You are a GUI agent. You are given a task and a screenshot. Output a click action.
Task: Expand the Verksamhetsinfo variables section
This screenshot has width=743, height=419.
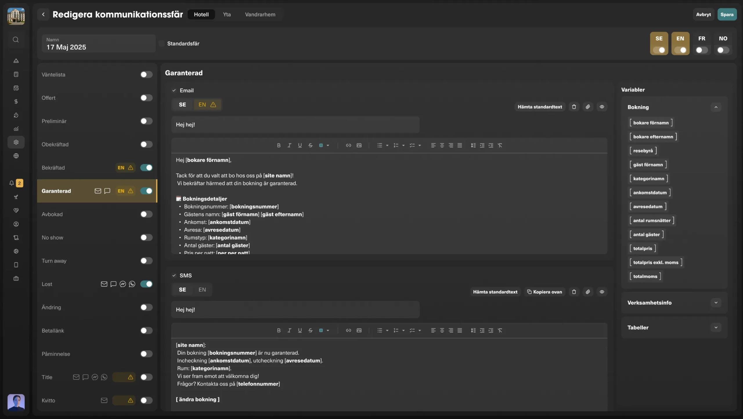[x=716, y=303]
